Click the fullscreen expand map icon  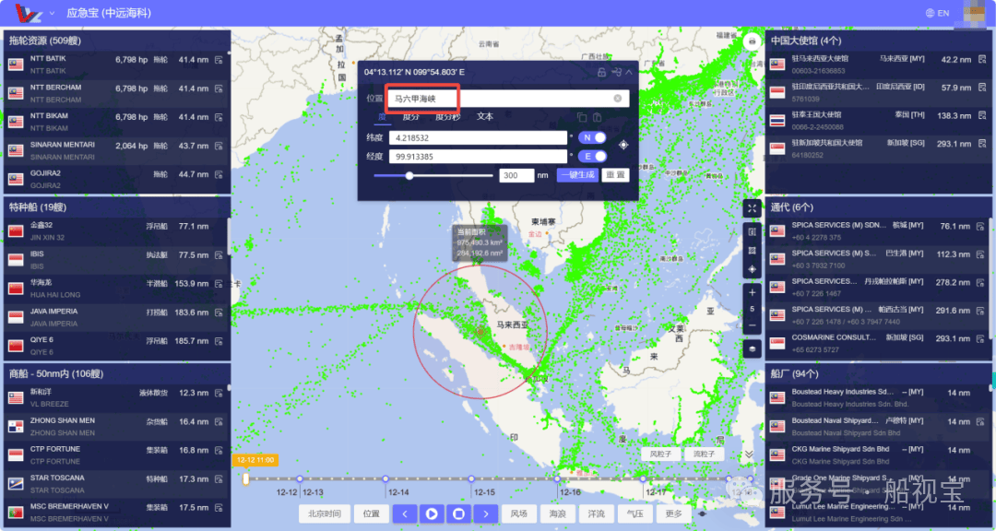(x=753, y=208)
